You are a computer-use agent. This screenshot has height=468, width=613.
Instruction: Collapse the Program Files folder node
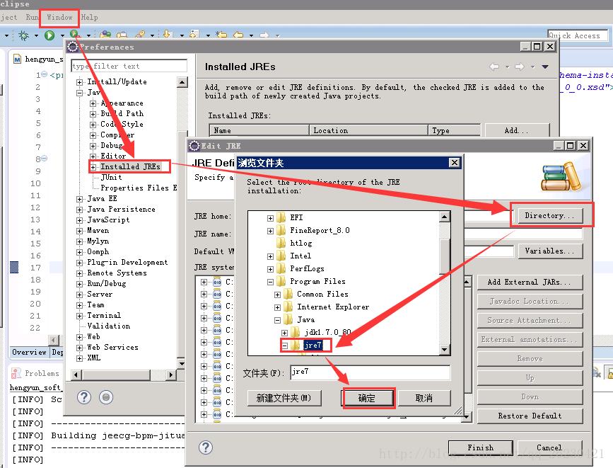270,282
